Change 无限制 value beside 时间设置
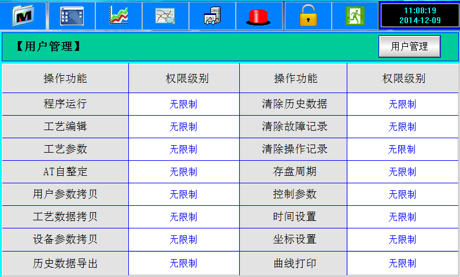Viewport: 460px width, 277px height. coord(402,217)
